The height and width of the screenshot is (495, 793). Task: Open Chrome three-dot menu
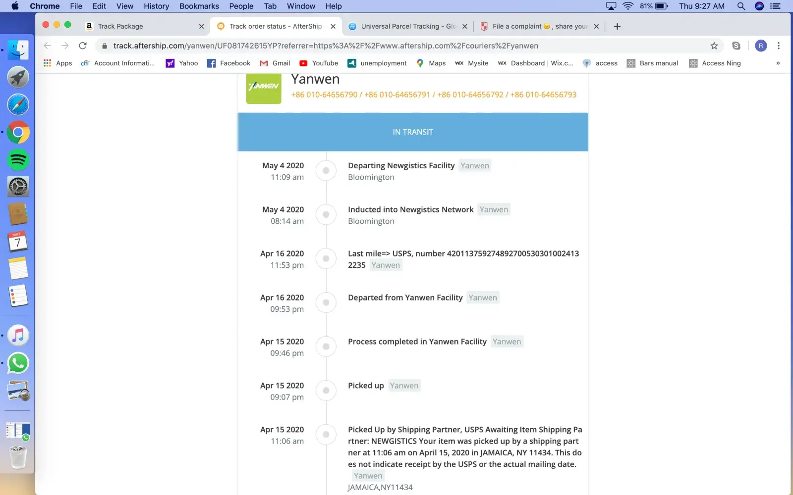pos(779,46)
